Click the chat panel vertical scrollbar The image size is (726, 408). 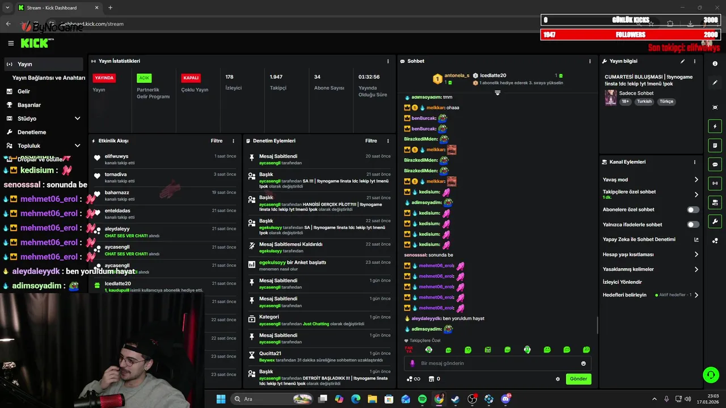pos(597,325)
